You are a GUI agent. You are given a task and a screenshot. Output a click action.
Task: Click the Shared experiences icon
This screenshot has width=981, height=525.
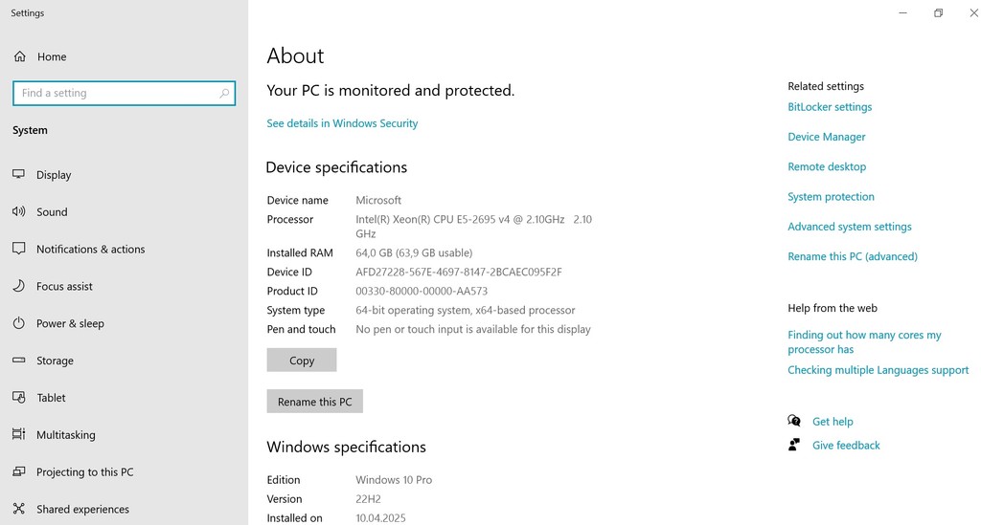19,508
